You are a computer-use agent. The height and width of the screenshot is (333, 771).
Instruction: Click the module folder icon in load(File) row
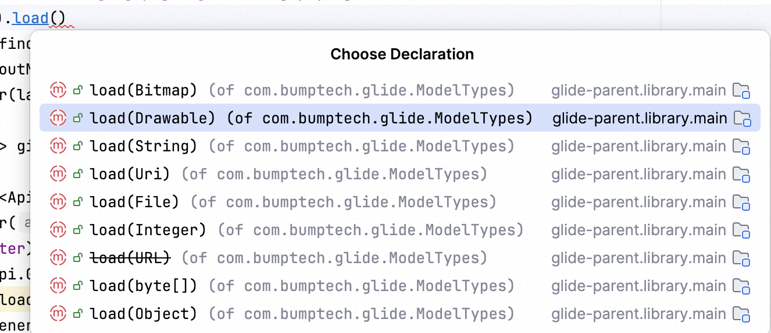click(741, 203)
